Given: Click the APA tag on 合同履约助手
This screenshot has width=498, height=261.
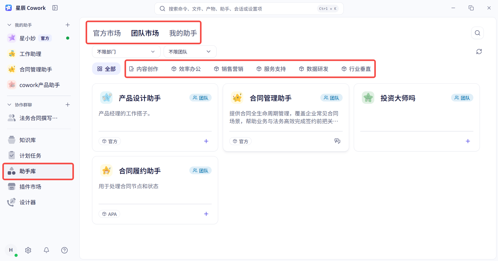Looking at the screenshot, I should 109,214.
